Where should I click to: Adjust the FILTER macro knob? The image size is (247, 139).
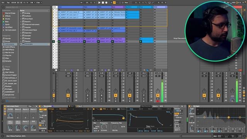[x=10, y=115]
